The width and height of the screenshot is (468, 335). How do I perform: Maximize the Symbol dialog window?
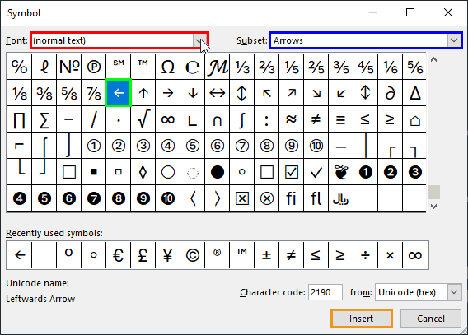[x=410, y=12]
